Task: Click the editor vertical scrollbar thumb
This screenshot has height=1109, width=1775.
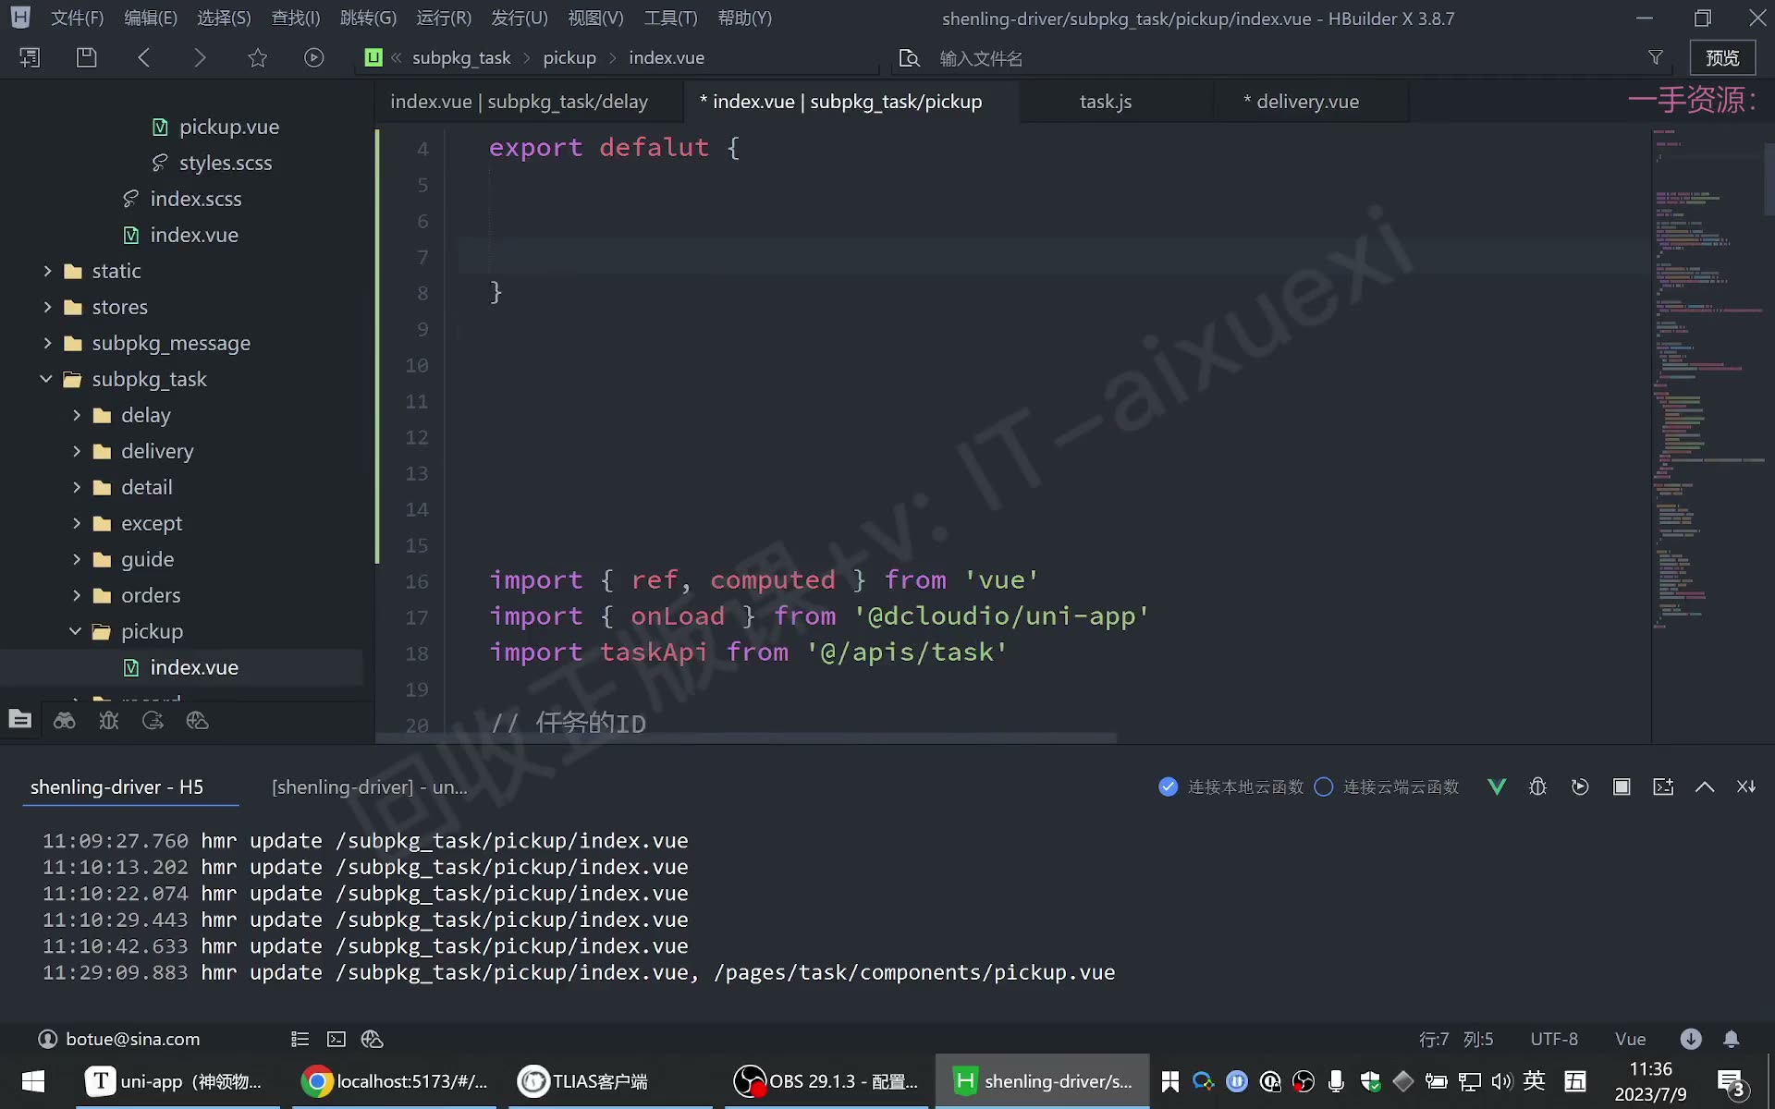Action: point(1769,178)
